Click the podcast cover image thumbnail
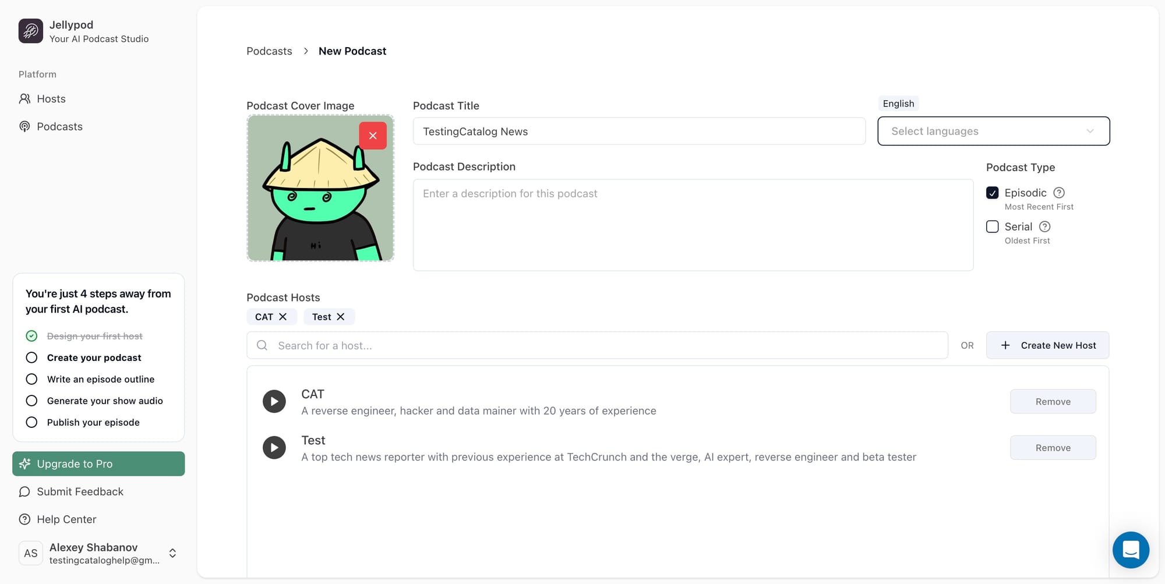Image resolution: width=1165 pixels, height=584 pixels. click(320, 188)
